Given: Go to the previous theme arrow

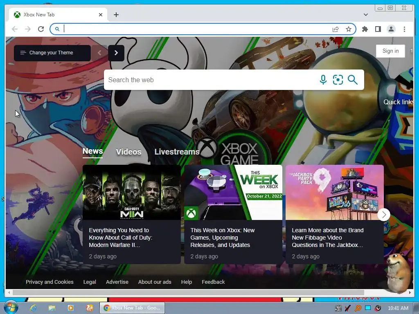Looking at the screenshot, I should point(99,53).
